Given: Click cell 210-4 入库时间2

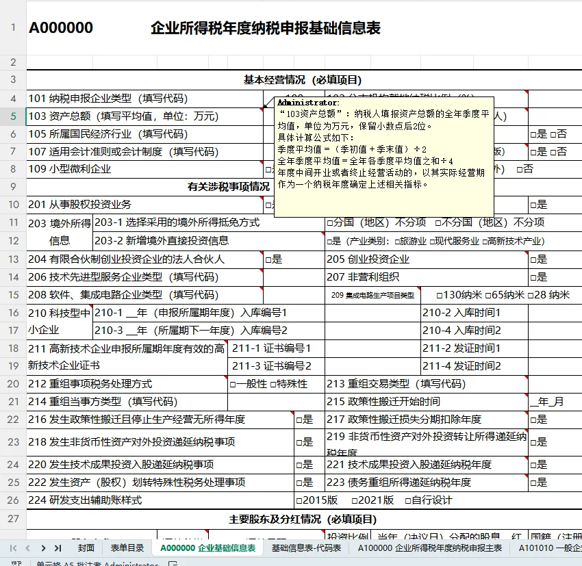Looking at the screenshot, I should tap(475, 330).
